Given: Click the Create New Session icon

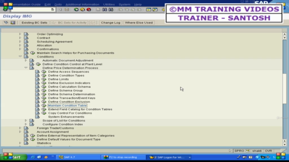Looking at the screenshot, I should [149, 9].
